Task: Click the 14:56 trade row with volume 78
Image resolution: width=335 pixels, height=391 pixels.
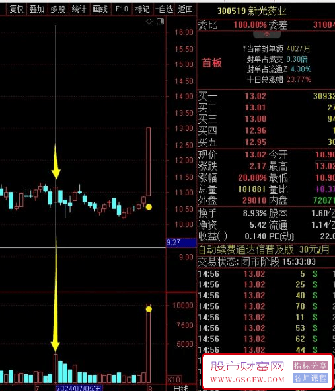Action: click(x=266, y=306)
